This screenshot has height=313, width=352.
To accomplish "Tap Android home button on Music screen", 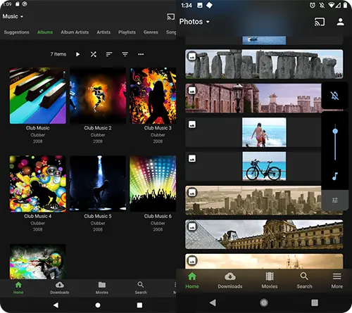I will tap(98, 305).
